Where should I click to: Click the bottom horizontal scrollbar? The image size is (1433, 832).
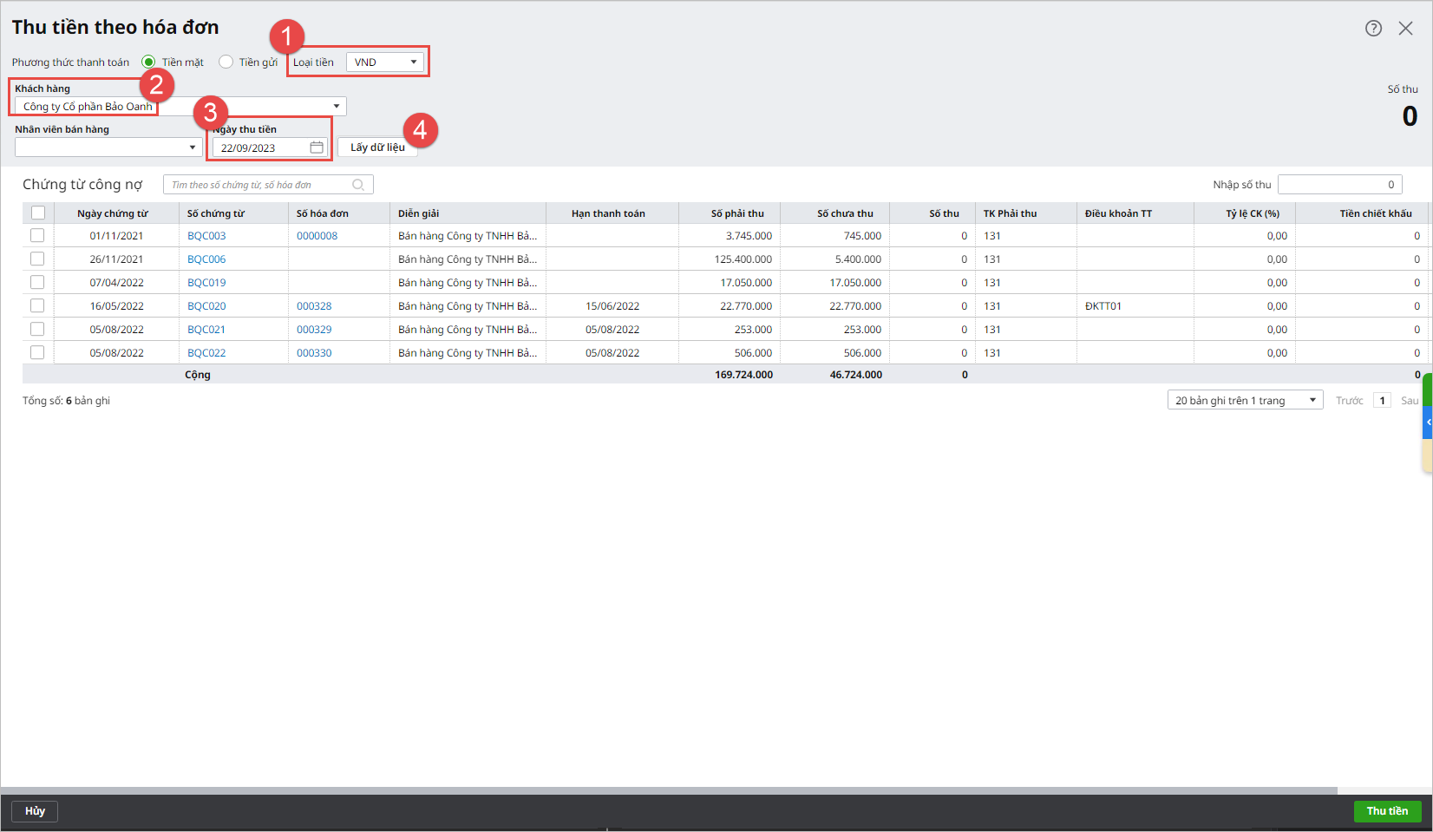tap(668, 790)
